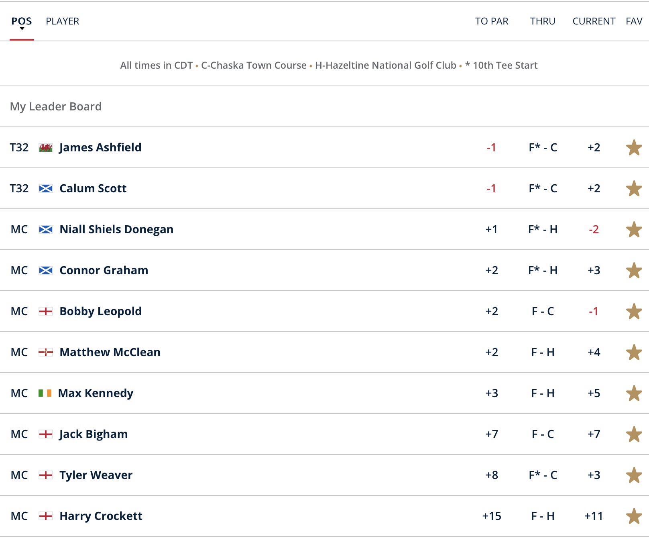Toggle the favorite star for Calum Scott
The width and height of the screenshot is (649, 538).
click(x=634, y=189)
